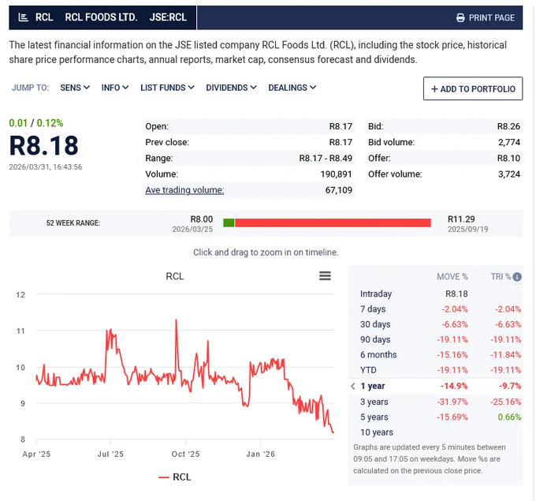536x501 pixels.
Task: Click the JSE:RCL ticker in header
Action: [168, 17]
